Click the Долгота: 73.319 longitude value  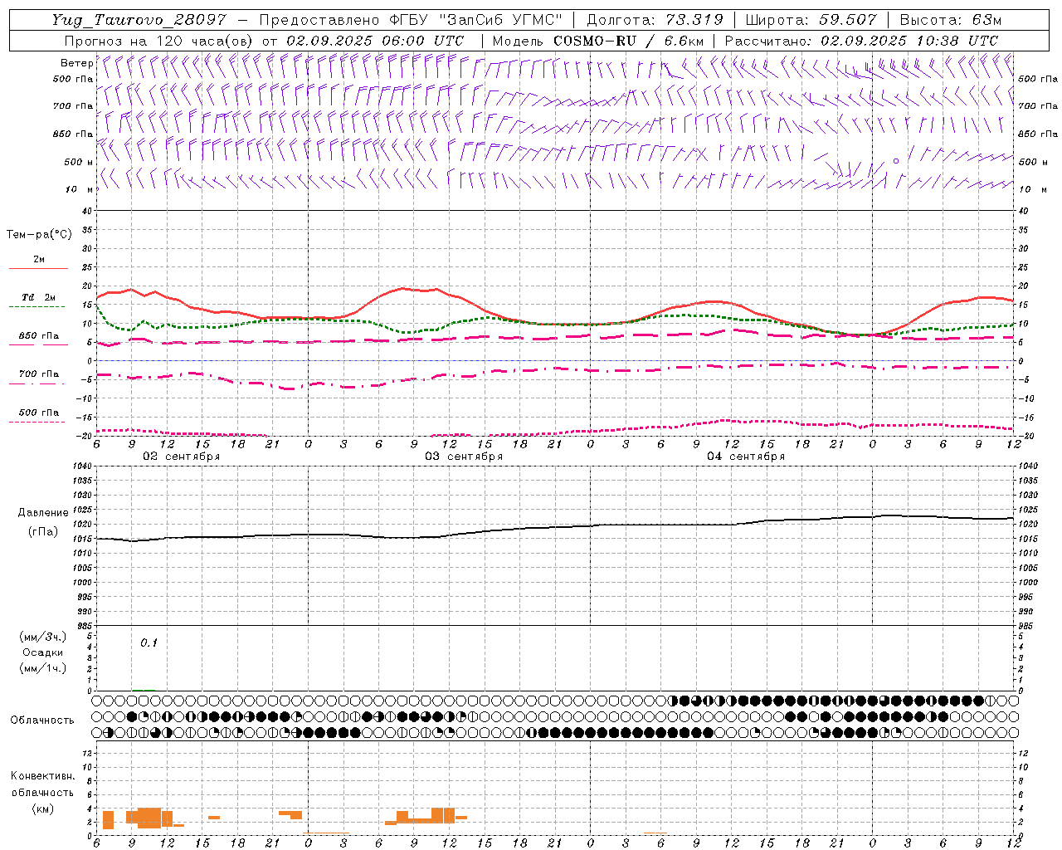655,20
